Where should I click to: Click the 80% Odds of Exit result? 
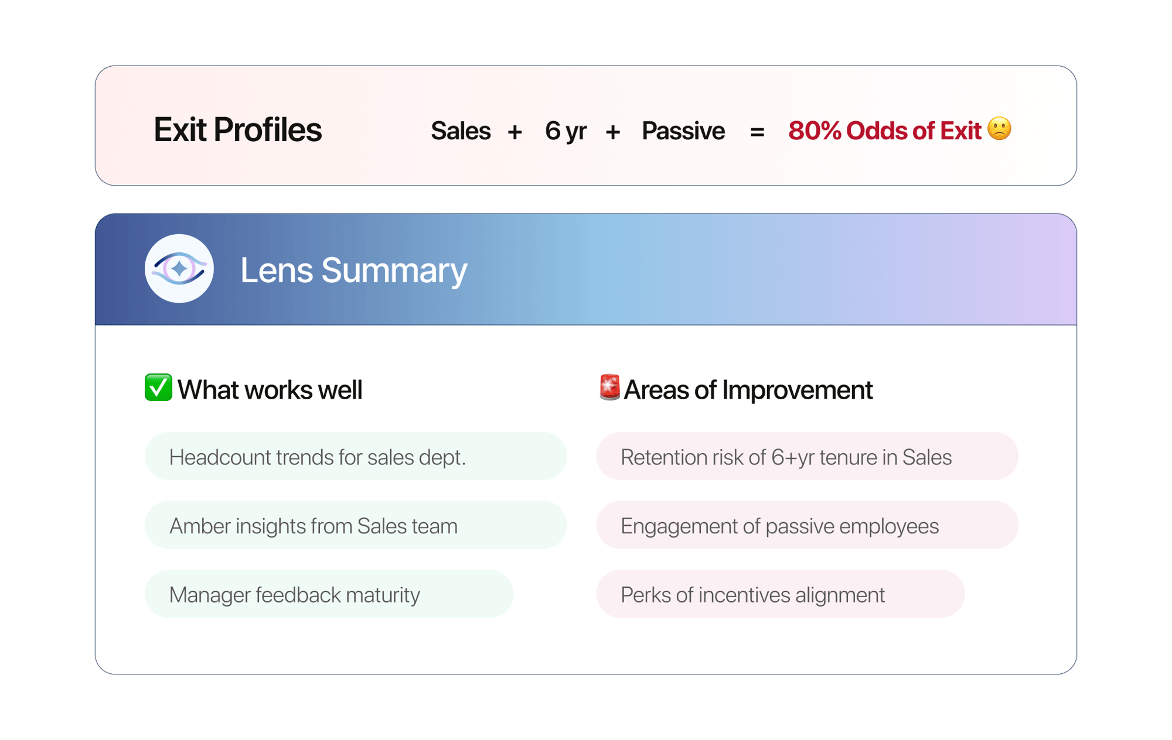coord(884,131)
